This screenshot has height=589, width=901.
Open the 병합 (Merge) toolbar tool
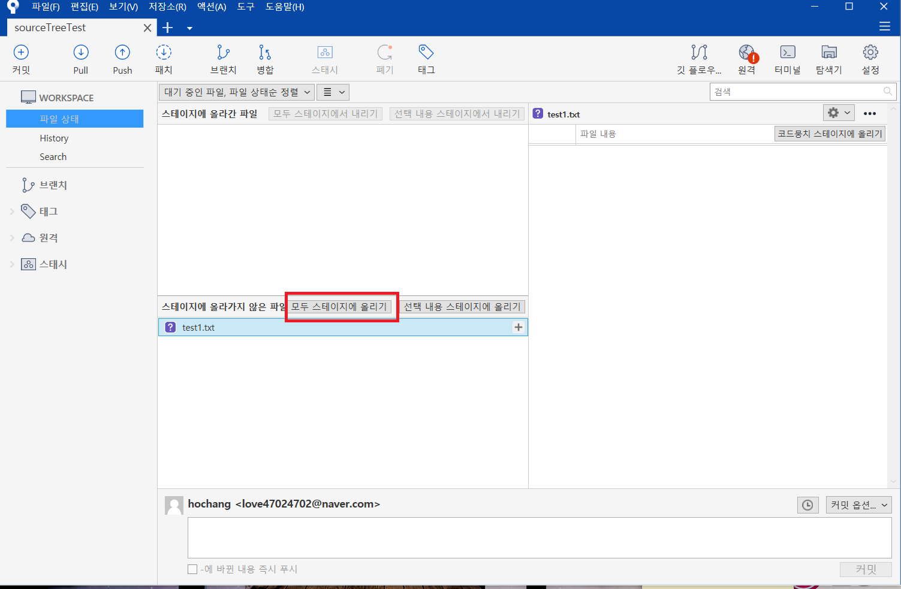pos(265,53)
